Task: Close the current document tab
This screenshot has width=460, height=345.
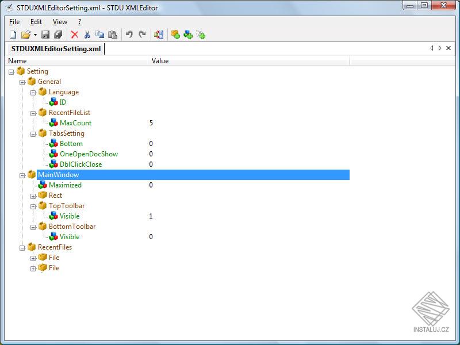Action: pyautogui.click(x=448, y=48)
